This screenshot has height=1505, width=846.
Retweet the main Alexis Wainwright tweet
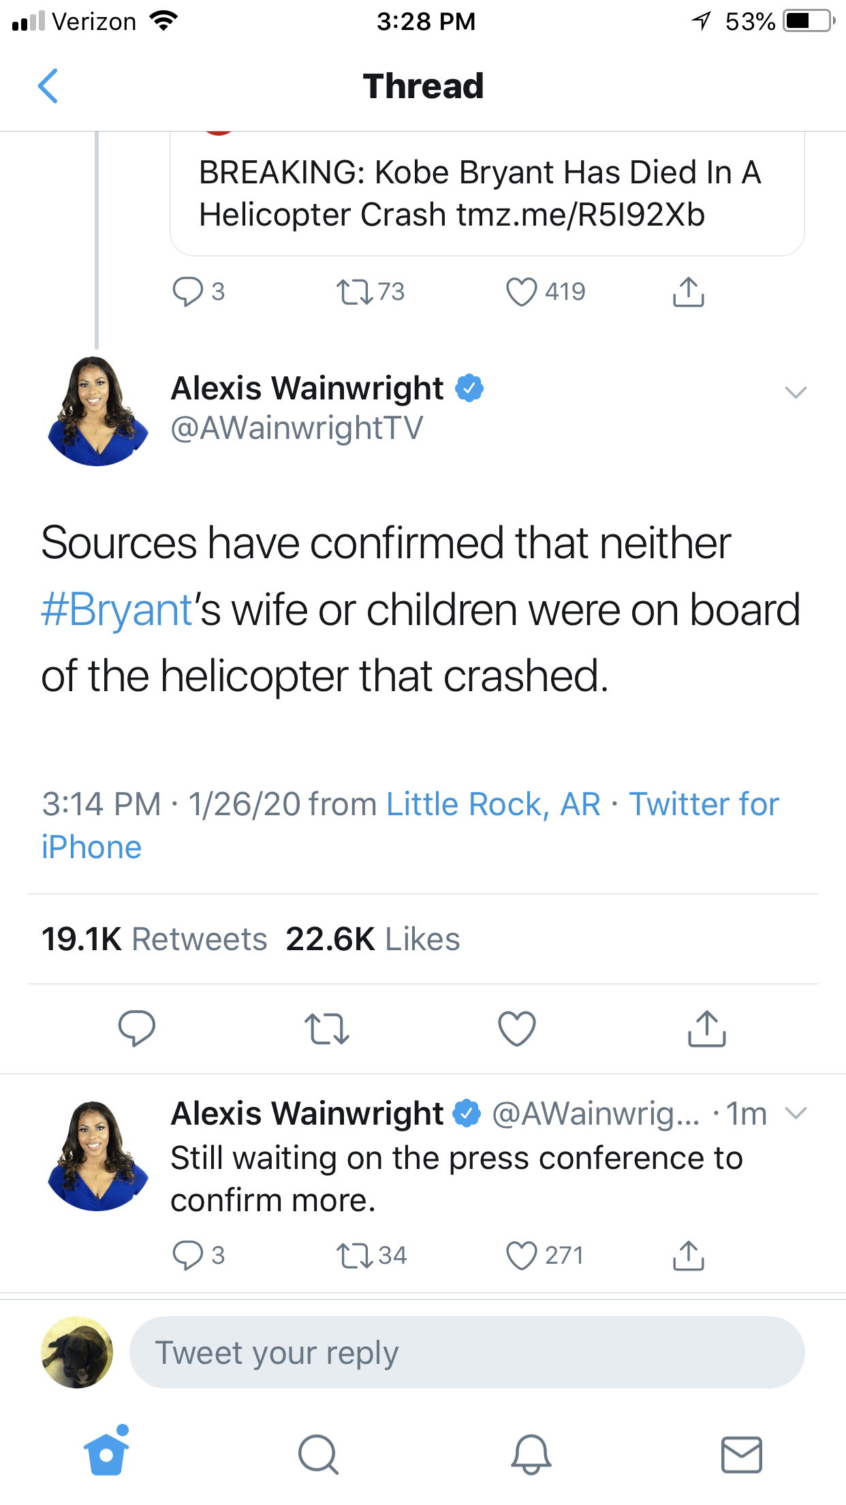(x=327, y=1028)
